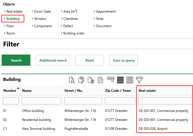This screenshot has height=136, width=193.
Task: Select Building in the Objects menu
Action: pos(13,19)
